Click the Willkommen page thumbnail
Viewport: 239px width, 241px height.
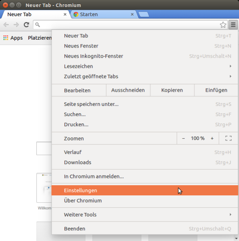point(44,188)
